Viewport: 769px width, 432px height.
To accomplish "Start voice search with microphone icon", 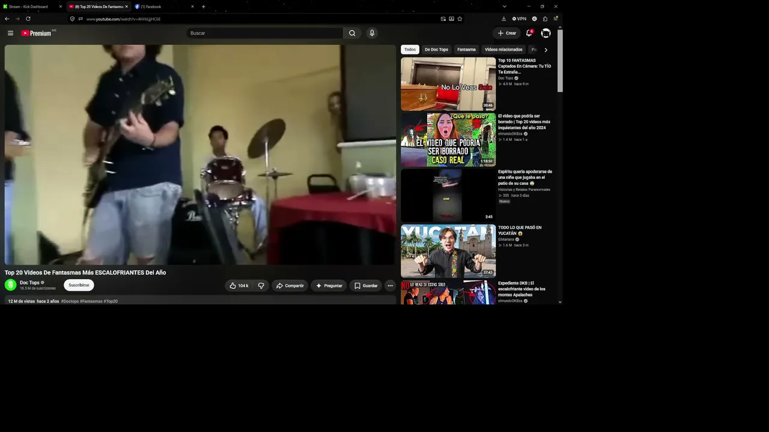I will coord(372,33).
